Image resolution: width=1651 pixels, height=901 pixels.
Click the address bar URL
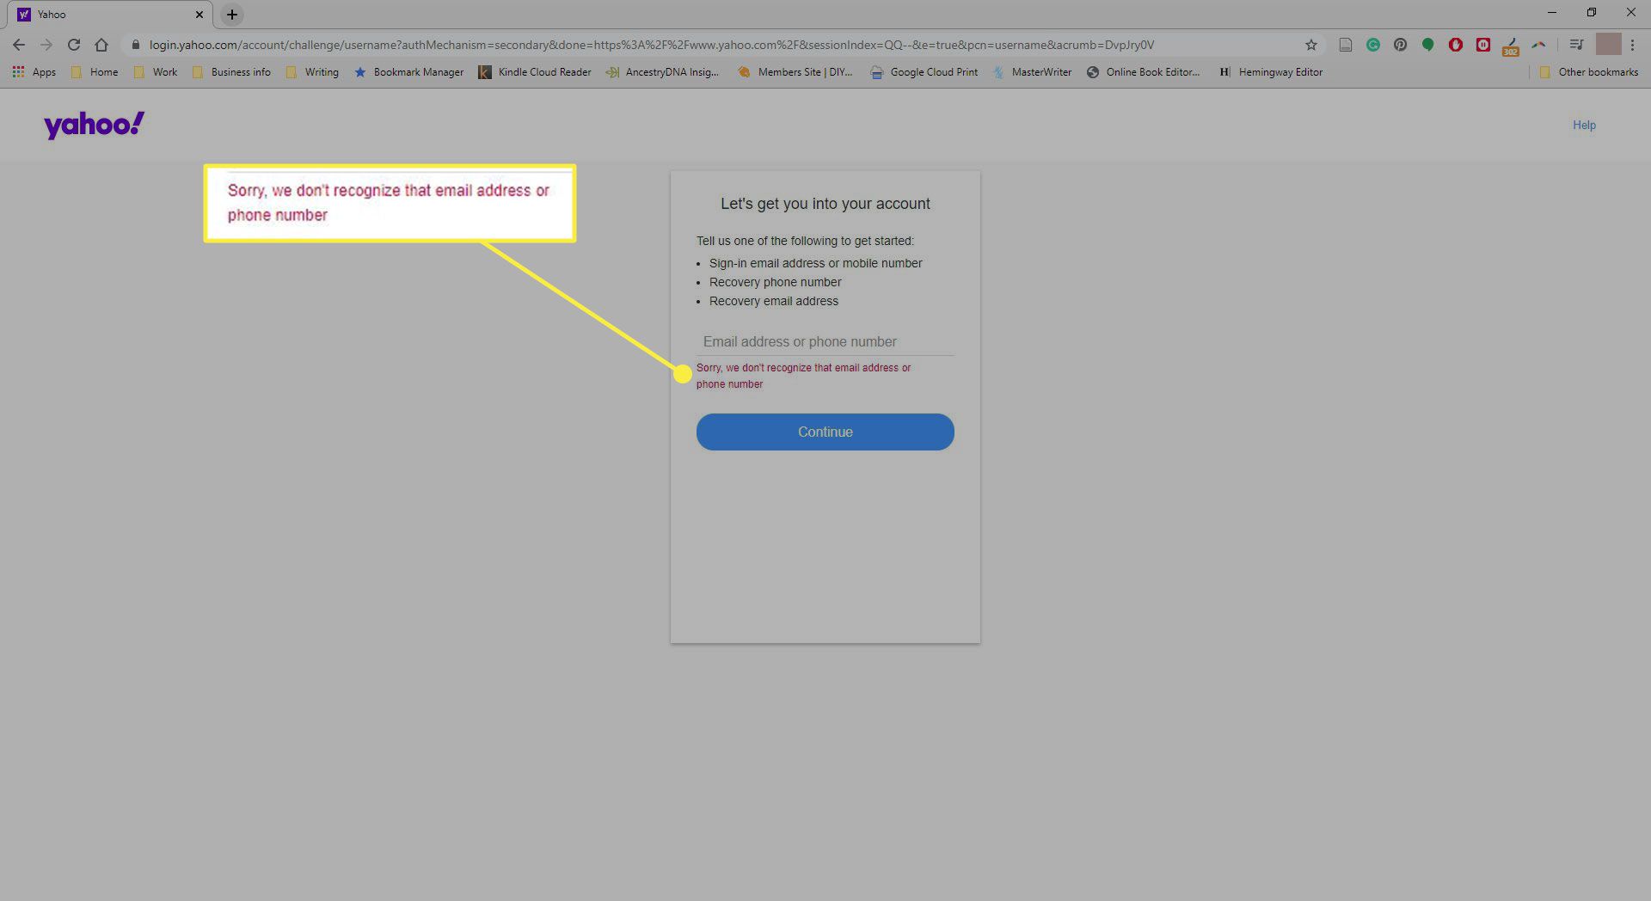(651, 45)
